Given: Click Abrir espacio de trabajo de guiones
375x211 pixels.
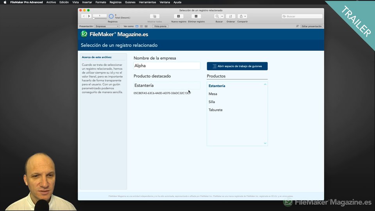Looking at the screenshot, I should click(237, 66).
